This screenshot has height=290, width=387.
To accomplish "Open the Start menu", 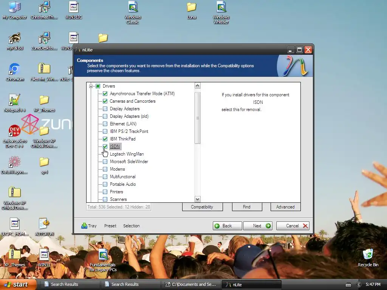I will pyautogui.click(x=18, y=285).
